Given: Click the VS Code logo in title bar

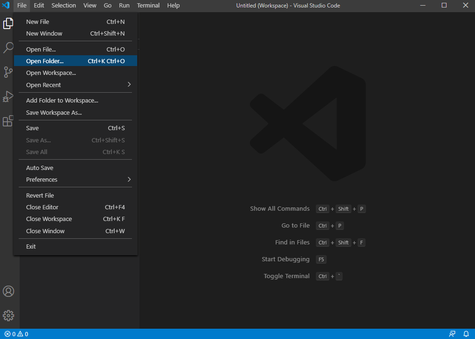Looking at the screenshot, I should point(6,6).
